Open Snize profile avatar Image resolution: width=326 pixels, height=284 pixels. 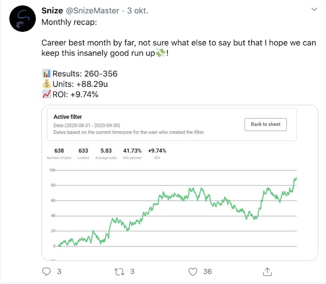[x=23, y=19]
